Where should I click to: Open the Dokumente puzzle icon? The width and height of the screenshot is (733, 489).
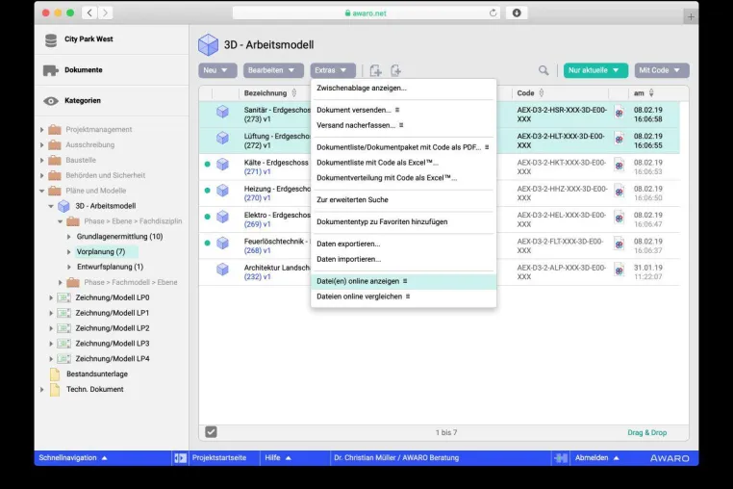point(50,70)
